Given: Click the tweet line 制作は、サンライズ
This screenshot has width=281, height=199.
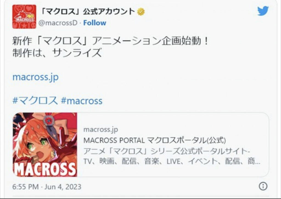Looking at the screenshot, I should [57, 53].
